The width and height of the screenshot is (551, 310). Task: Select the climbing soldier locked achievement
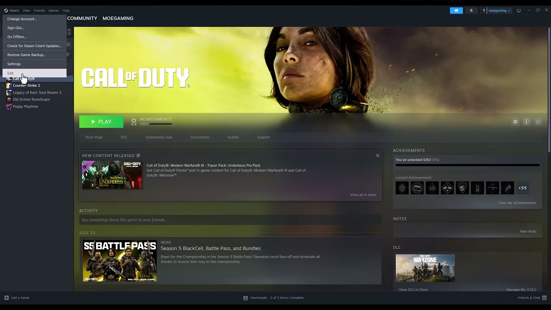[508, 188]
